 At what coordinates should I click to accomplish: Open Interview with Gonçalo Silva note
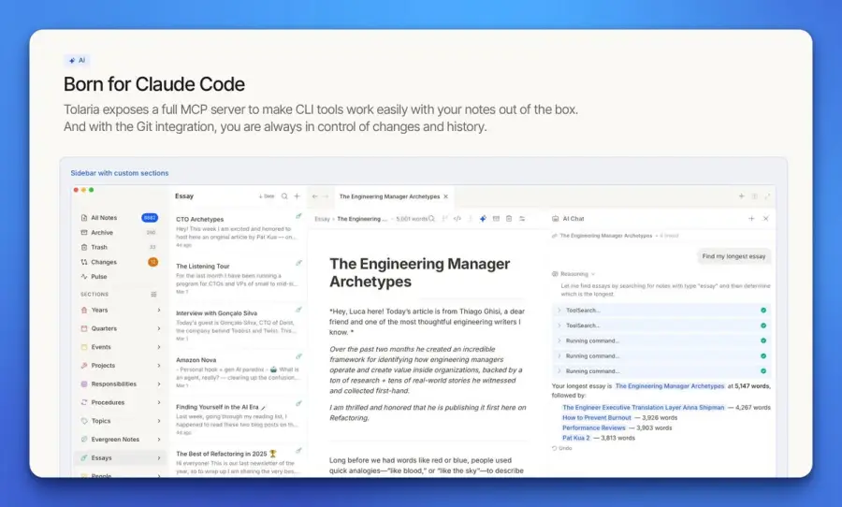[x=239, y=325]
